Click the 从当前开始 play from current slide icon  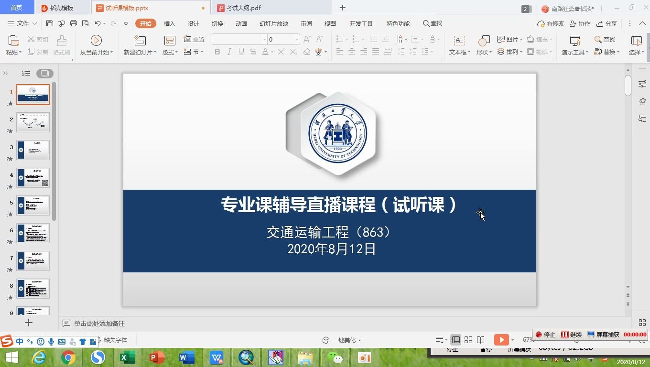point(97,41)
